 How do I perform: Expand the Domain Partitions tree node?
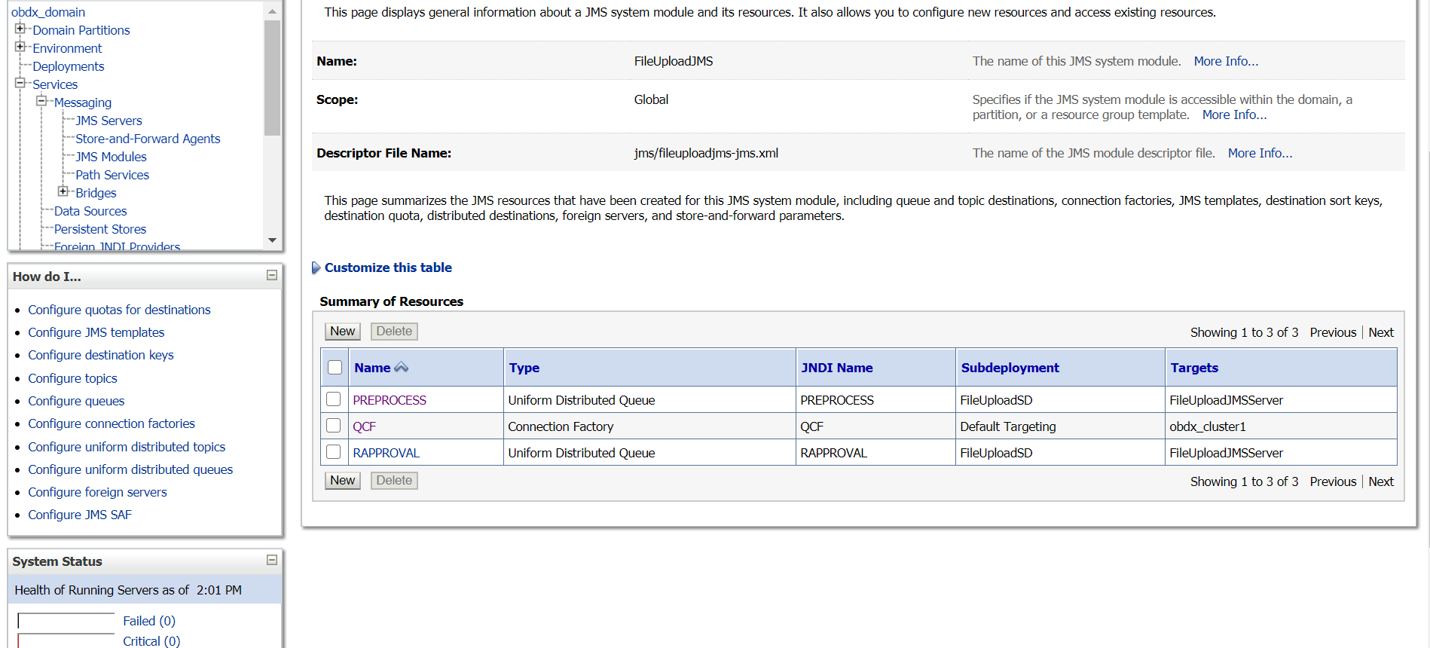point(20,29)
